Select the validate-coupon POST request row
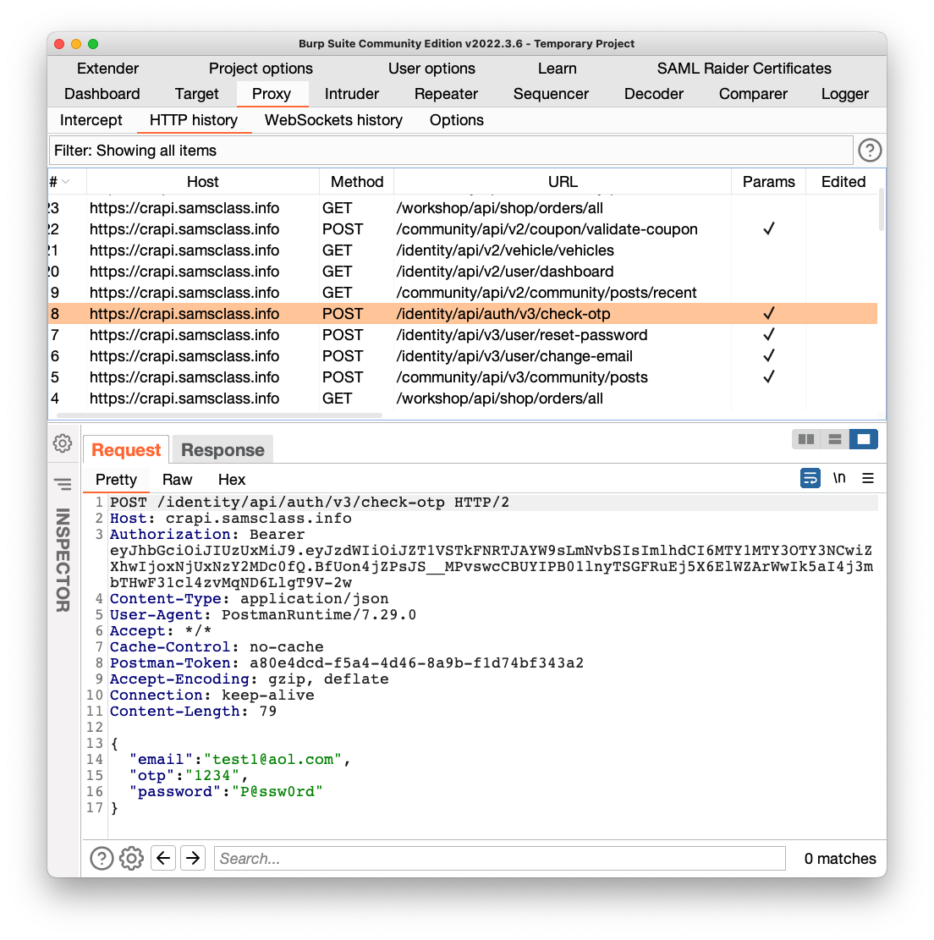The height and width of the screenshot is (940, 934). coord(463,229)
